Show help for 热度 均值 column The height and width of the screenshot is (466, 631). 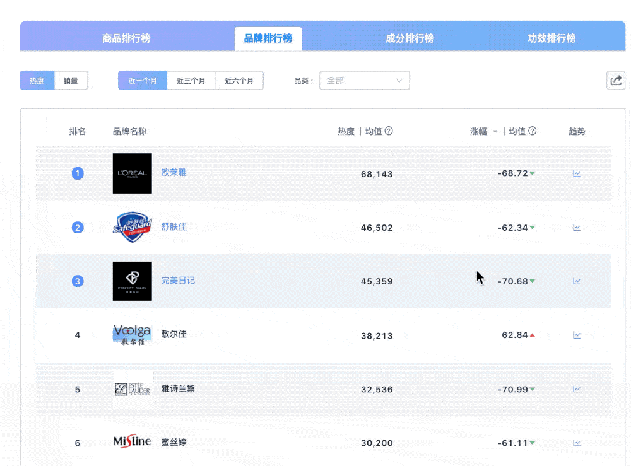click(x=389, y=131)
